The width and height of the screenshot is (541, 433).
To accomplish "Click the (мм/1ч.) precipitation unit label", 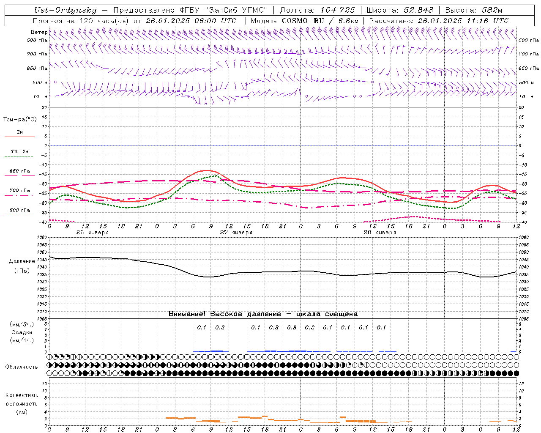I will (22, 340).
